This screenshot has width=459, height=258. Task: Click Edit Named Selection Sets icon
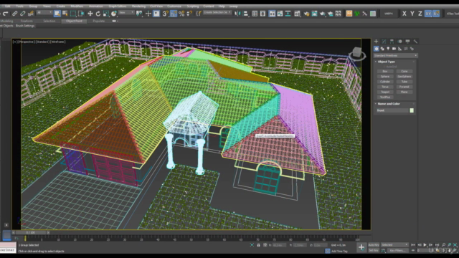click(199, 14)
